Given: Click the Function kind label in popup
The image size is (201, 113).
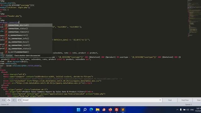Looking at the screenshot, I should point(9,56).
